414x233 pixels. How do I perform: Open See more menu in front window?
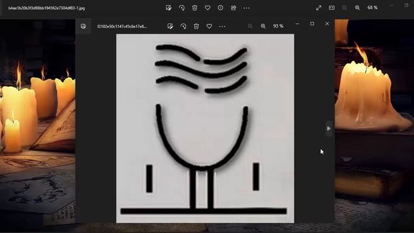pyautogui.click(x=222, y=26)
